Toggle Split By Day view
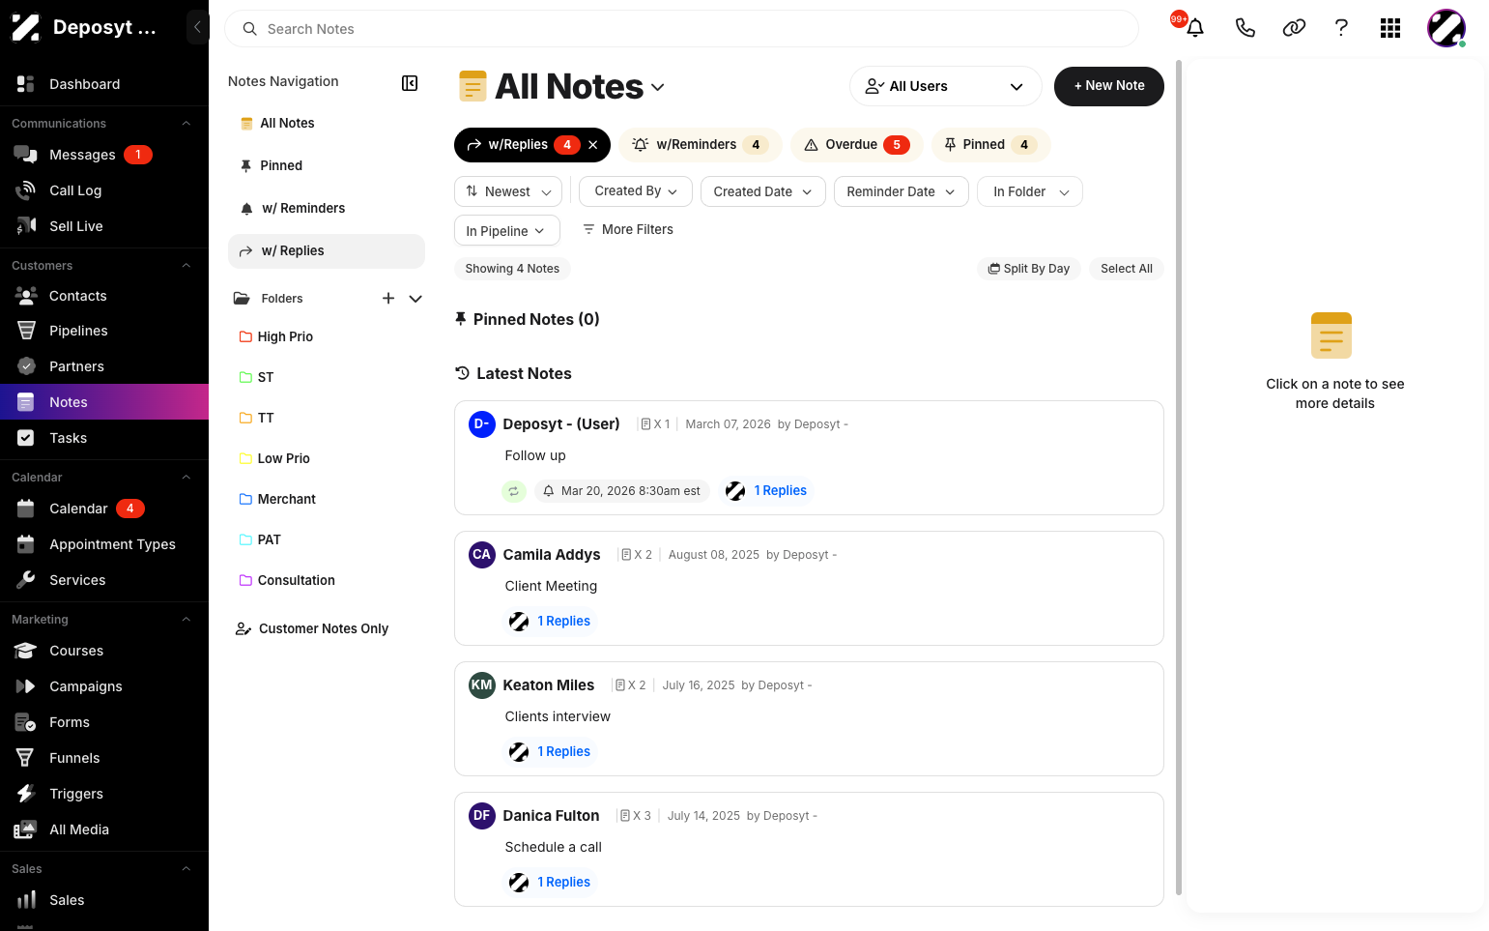 (x=1029, y=269)
